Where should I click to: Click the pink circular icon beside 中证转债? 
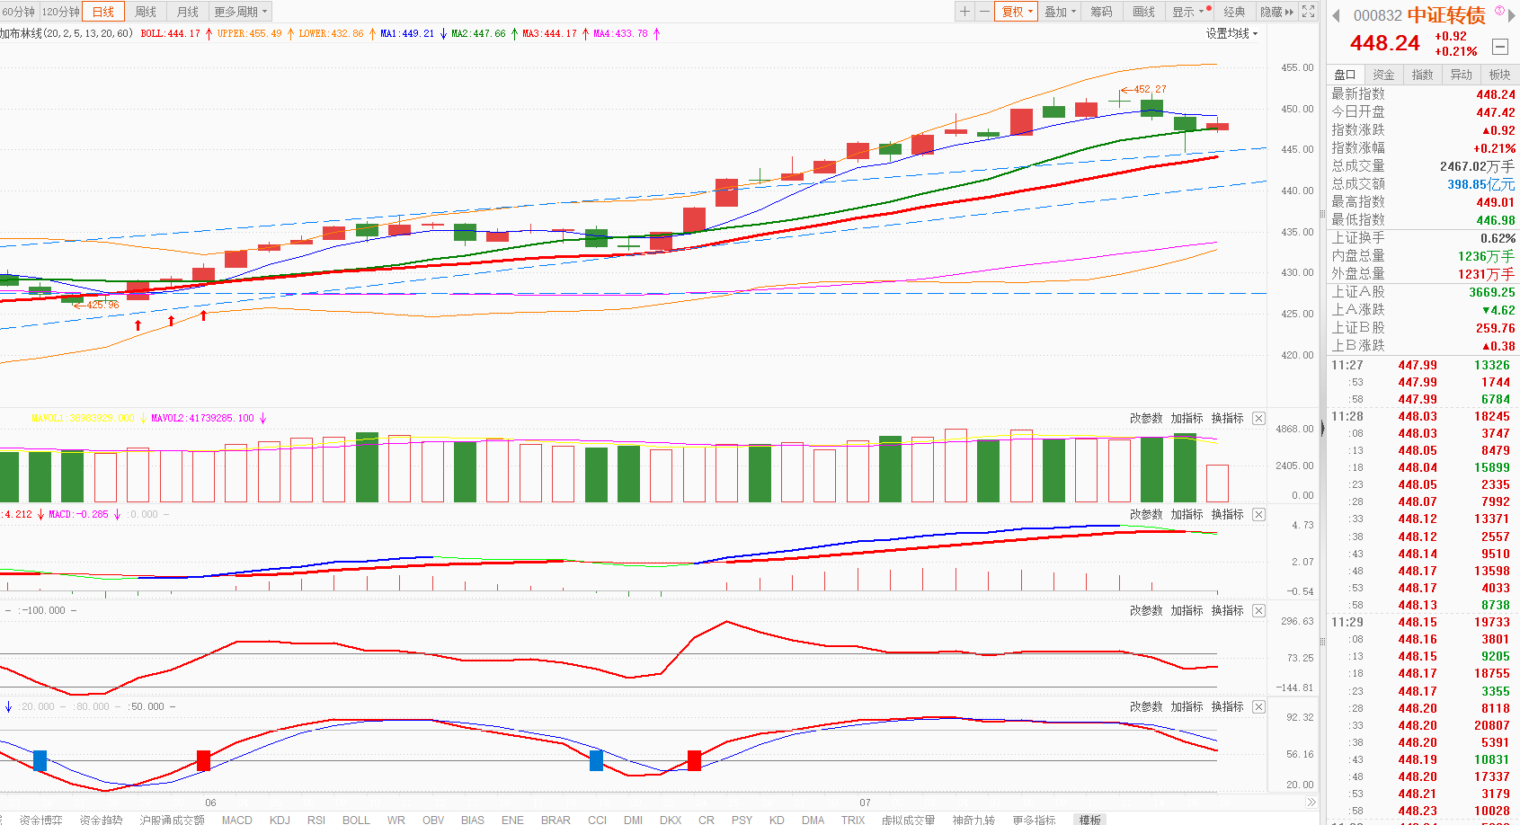pyautogui.click(x=1499, y=11)
